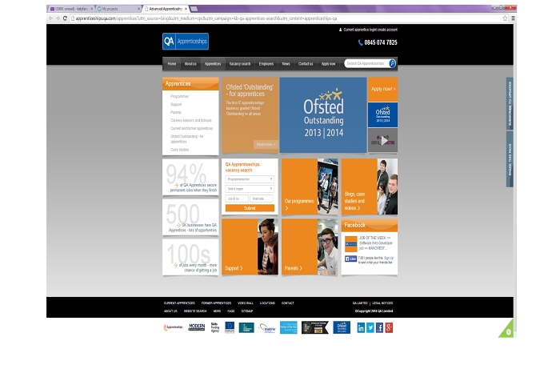Click Current and former apprentices link
This screenshot has width=544, height=385.
pyautogui.click(x=191, y=128)
